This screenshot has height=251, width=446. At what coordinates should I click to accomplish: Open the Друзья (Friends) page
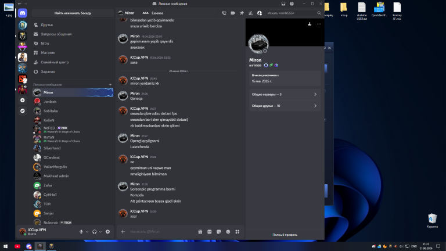pyautogui.click(x=73, y=25)
